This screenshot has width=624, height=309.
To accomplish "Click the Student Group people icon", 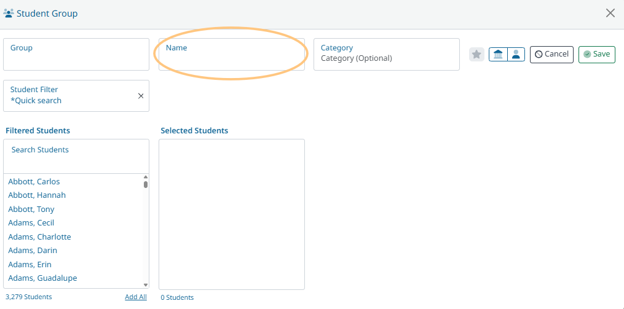I will [9, 14].
